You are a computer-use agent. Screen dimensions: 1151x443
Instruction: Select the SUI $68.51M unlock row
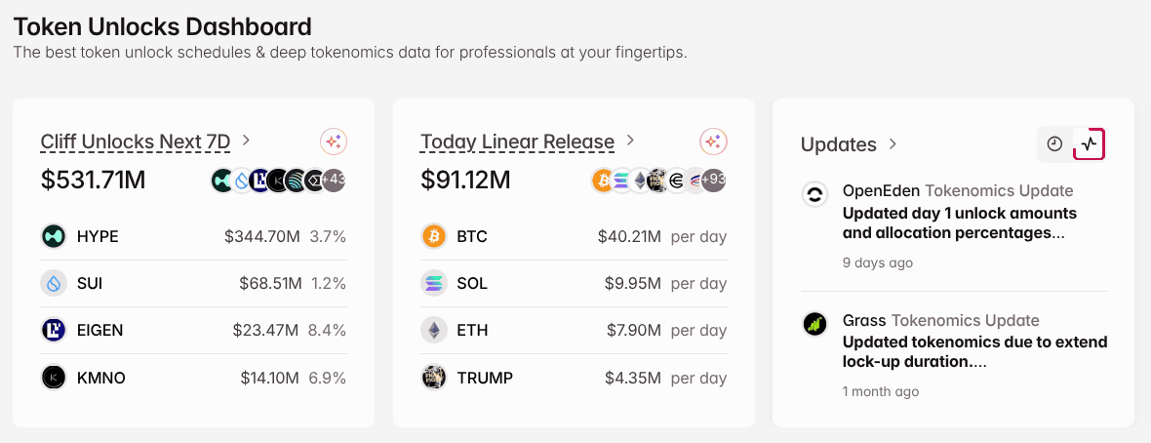(193, 283)
